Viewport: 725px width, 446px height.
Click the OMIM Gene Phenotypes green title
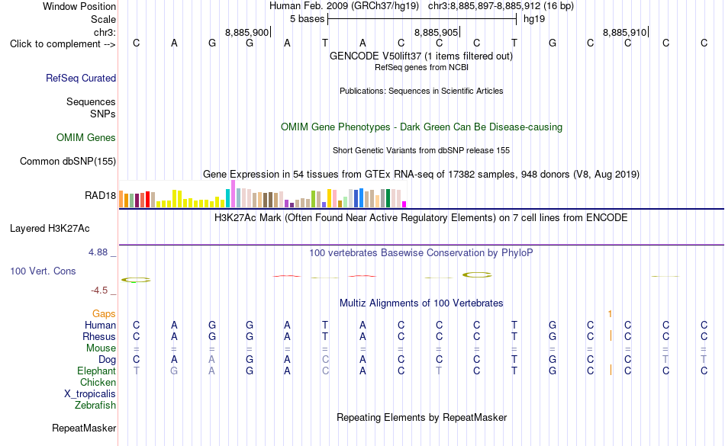point(422,127)
